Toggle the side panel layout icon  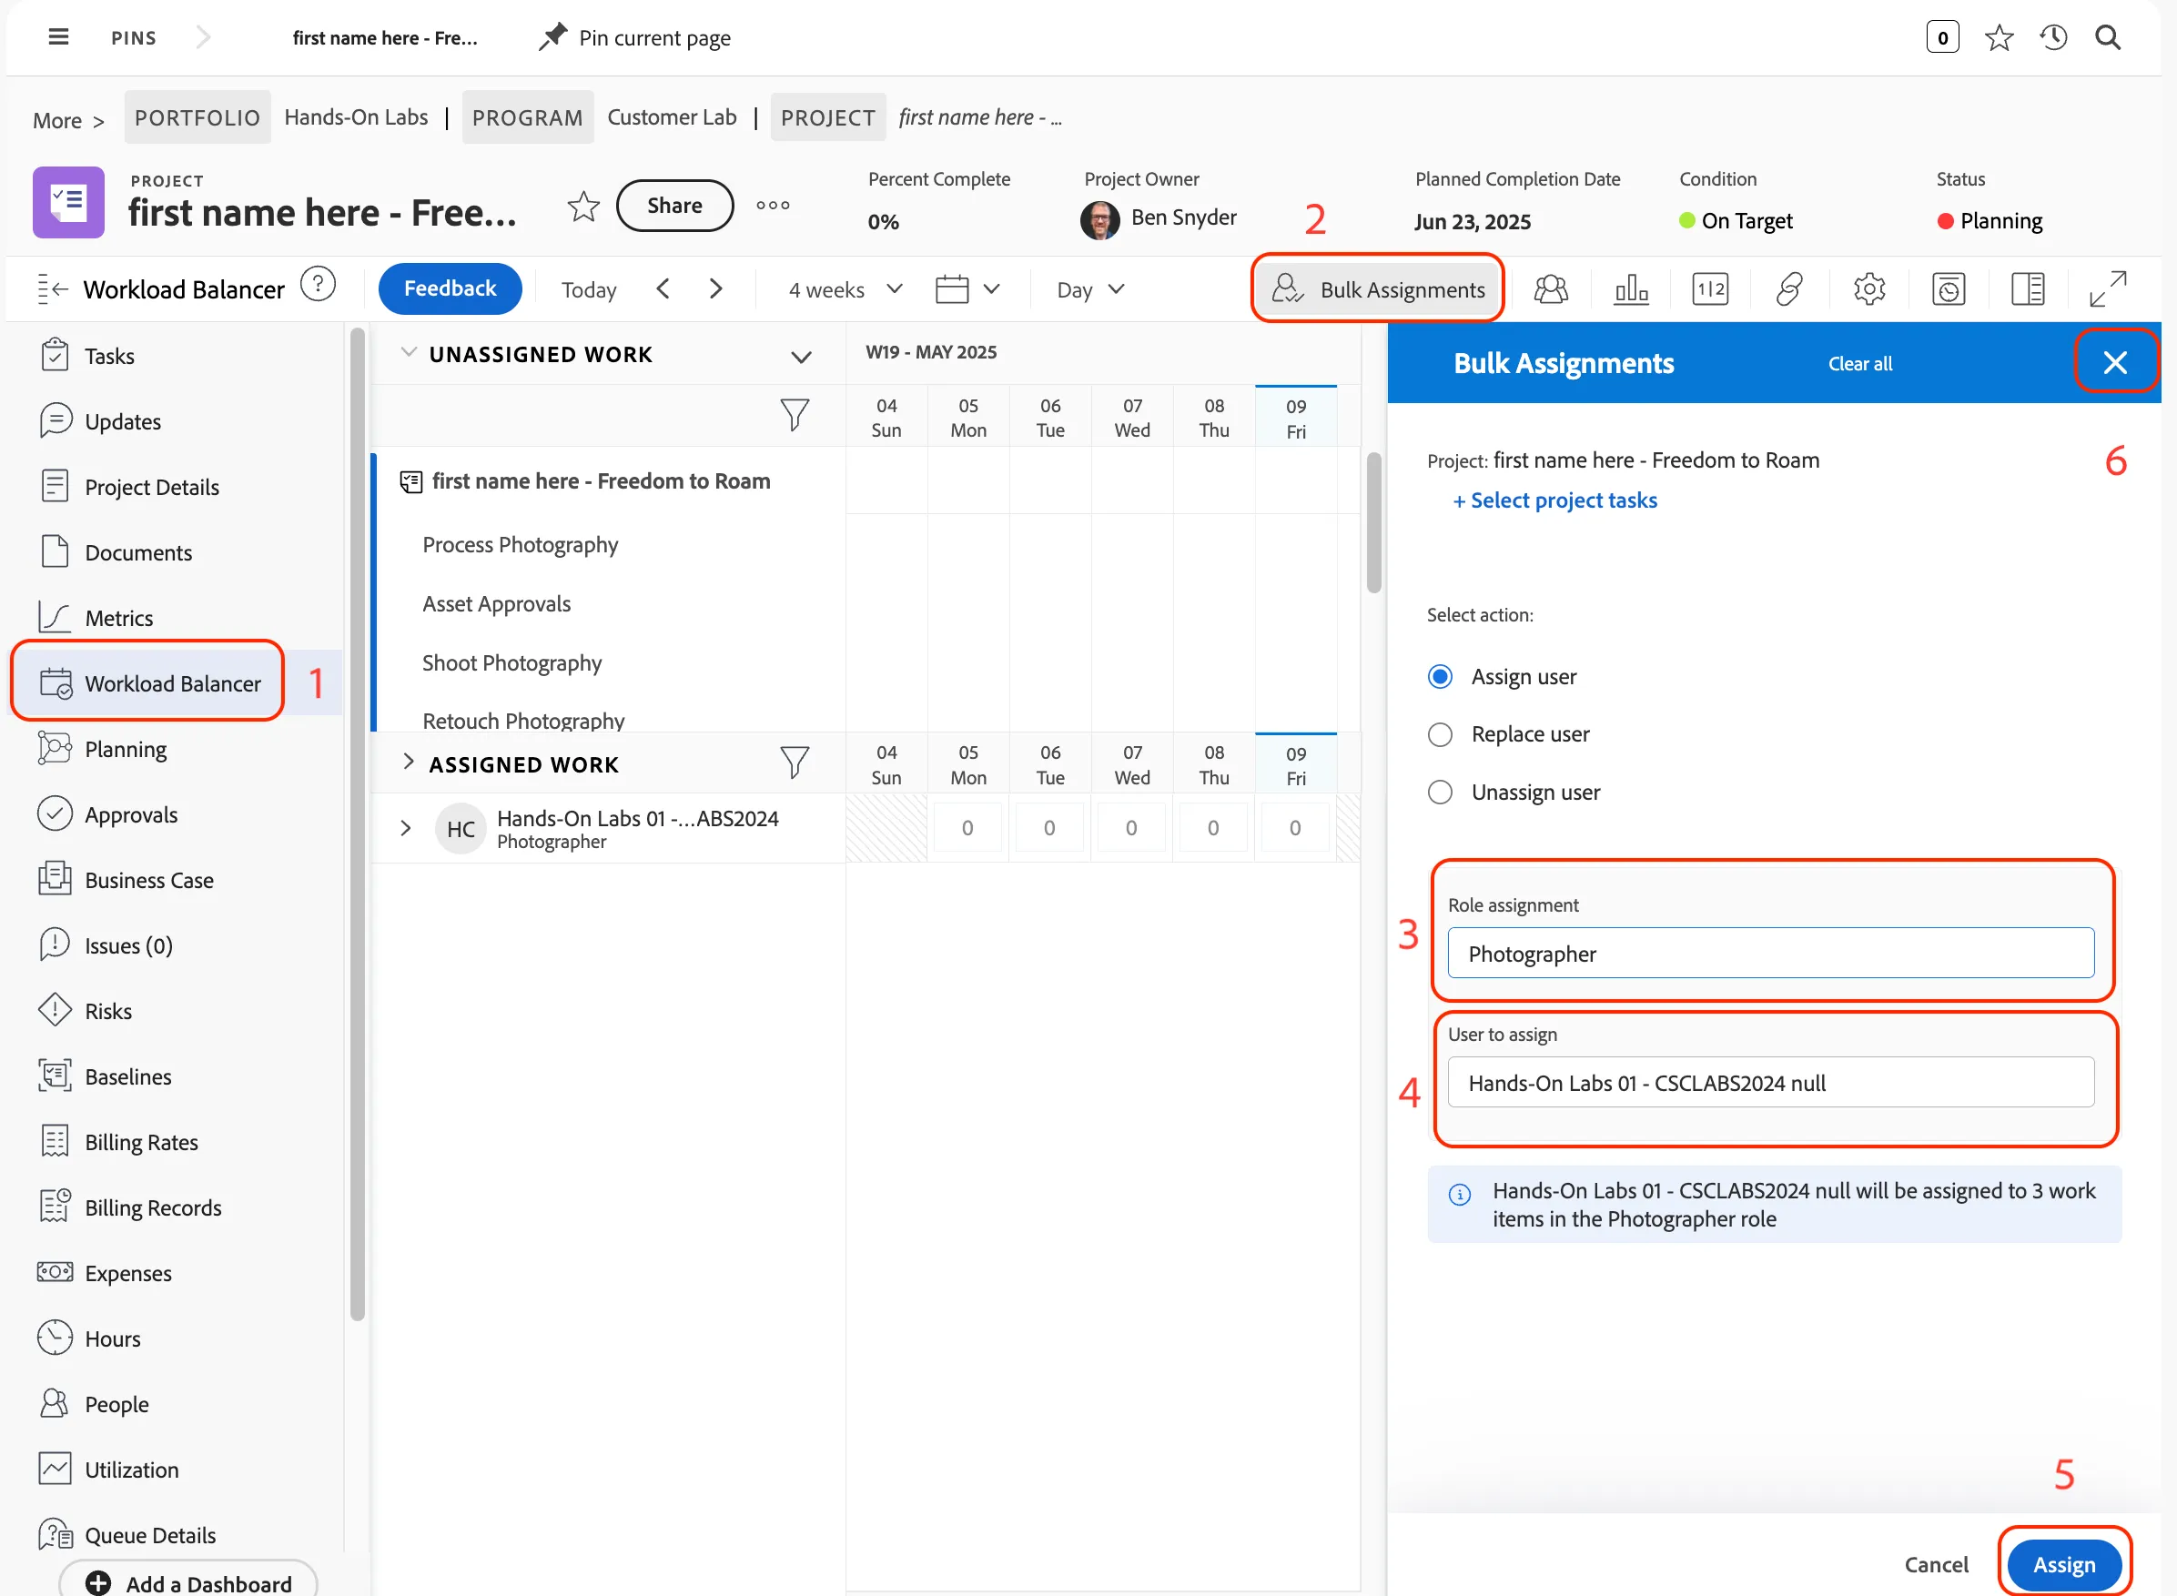(2027, 288)
